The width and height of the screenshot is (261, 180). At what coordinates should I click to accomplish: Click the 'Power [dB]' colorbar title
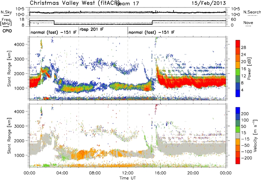[x=249, y=69]
